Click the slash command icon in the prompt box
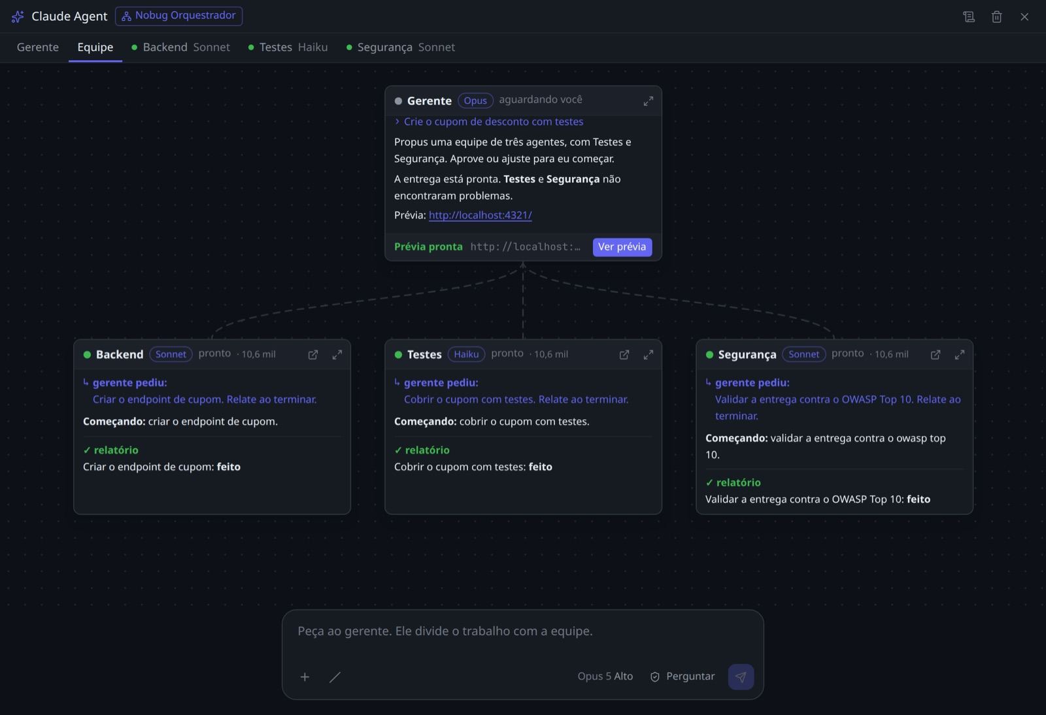Screen dimensions: 1046x715 (x=335, y=676)
